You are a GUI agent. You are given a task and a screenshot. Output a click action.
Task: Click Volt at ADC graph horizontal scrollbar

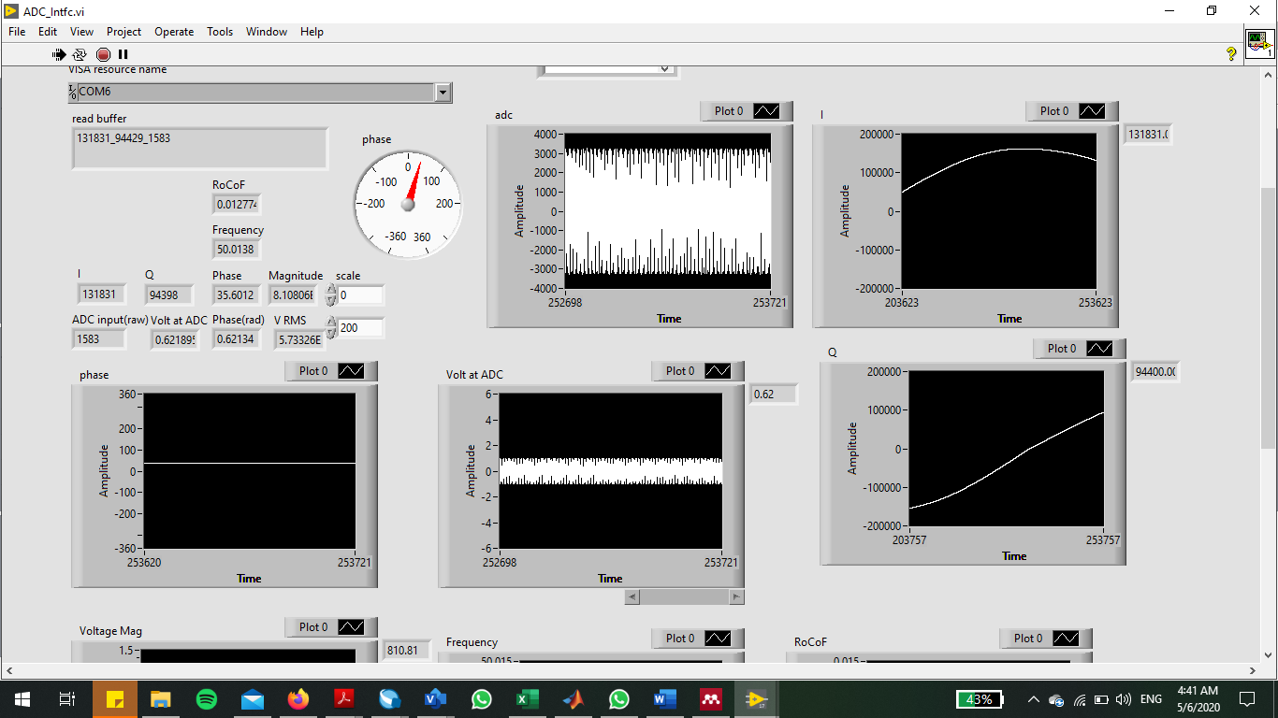pyautogui.click(x=685, y=596)
